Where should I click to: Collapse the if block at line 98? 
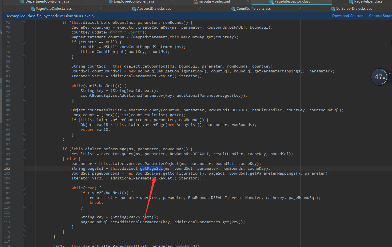(24, 149)
